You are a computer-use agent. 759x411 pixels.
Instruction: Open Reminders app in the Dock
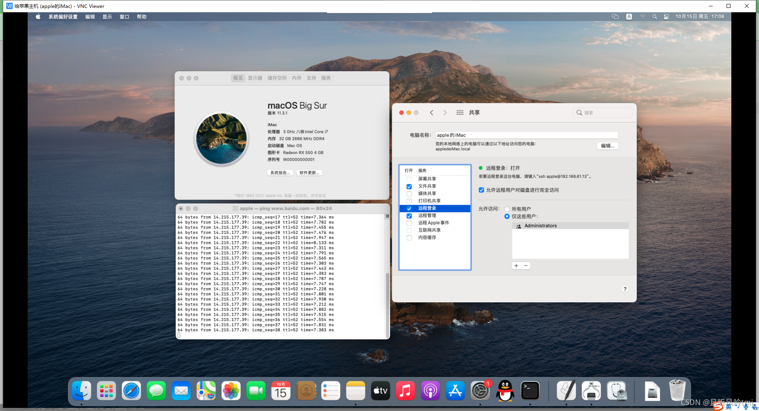(331, 391)
